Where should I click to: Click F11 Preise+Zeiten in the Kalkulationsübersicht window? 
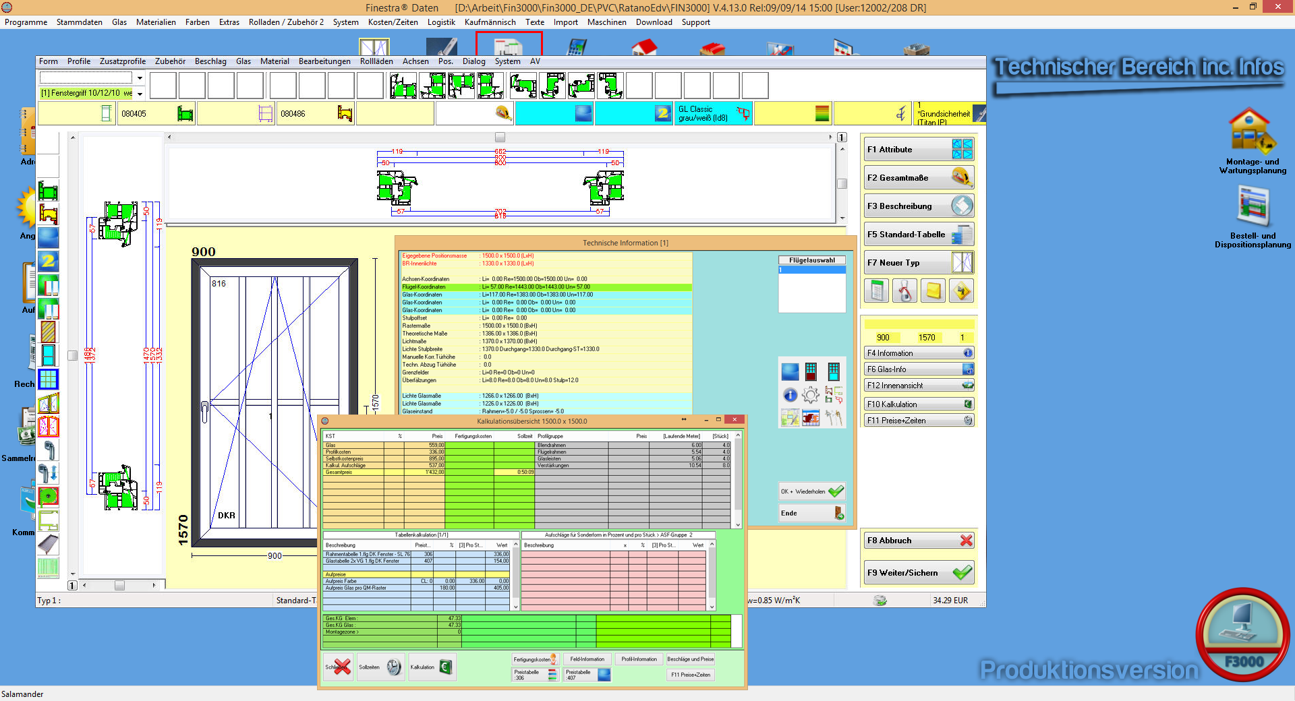pos(690,675)
